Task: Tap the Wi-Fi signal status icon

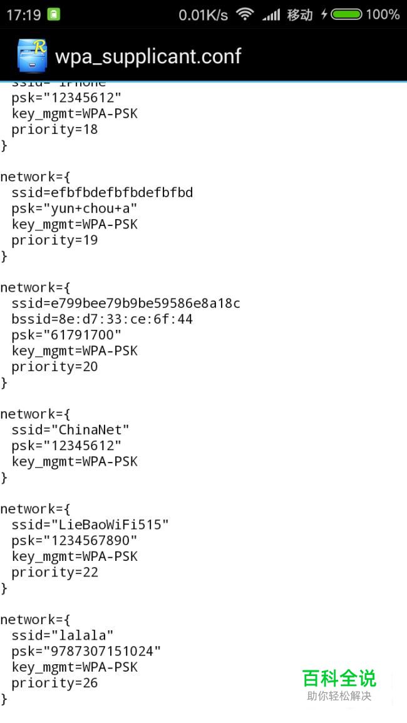Action: [245, 15]
